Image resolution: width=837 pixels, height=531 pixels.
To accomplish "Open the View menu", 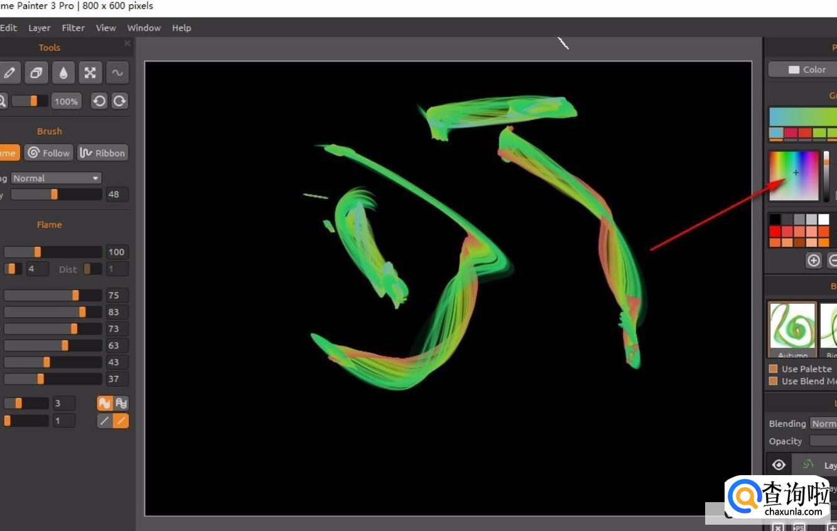I will [106, 28].
